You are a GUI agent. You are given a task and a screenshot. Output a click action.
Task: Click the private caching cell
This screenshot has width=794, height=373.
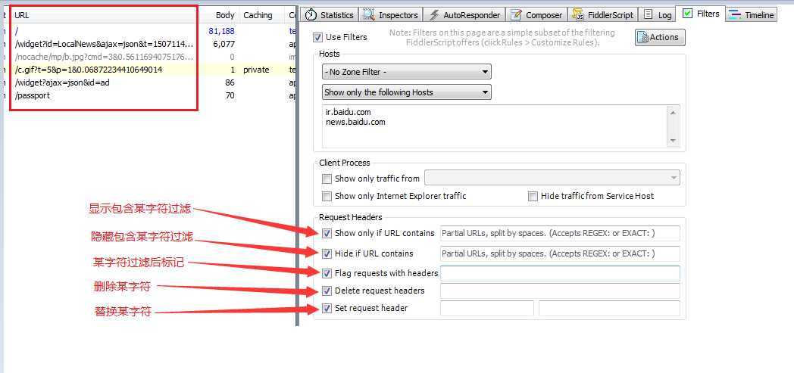pos(256,70)
